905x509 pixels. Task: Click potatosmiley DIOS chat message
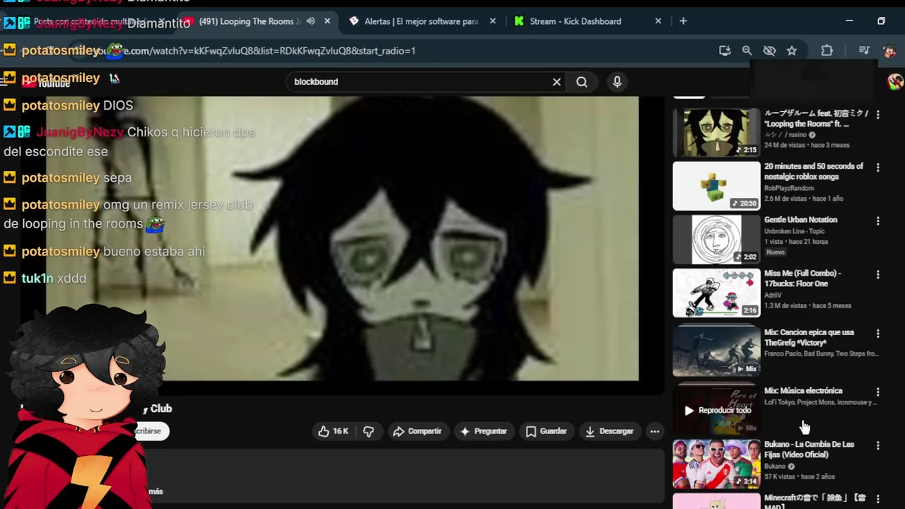coord(69,105)
